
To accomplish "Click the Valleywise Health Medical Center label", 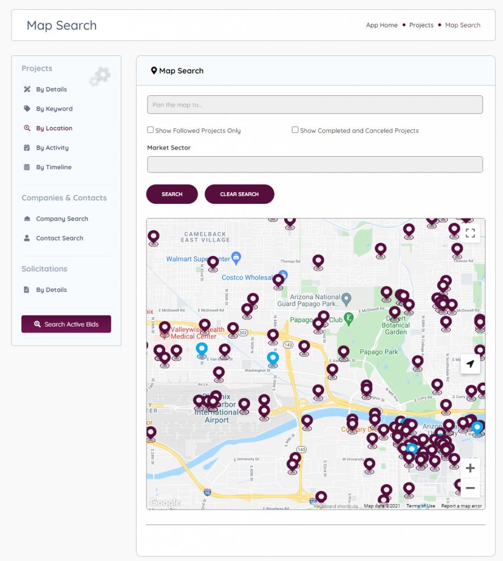I will tap(197, 333).
